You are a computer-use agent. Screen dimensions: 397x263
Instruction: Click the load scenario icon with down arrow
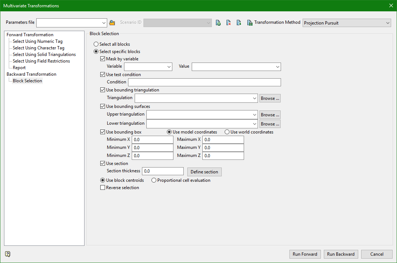(x=239, y=23)
